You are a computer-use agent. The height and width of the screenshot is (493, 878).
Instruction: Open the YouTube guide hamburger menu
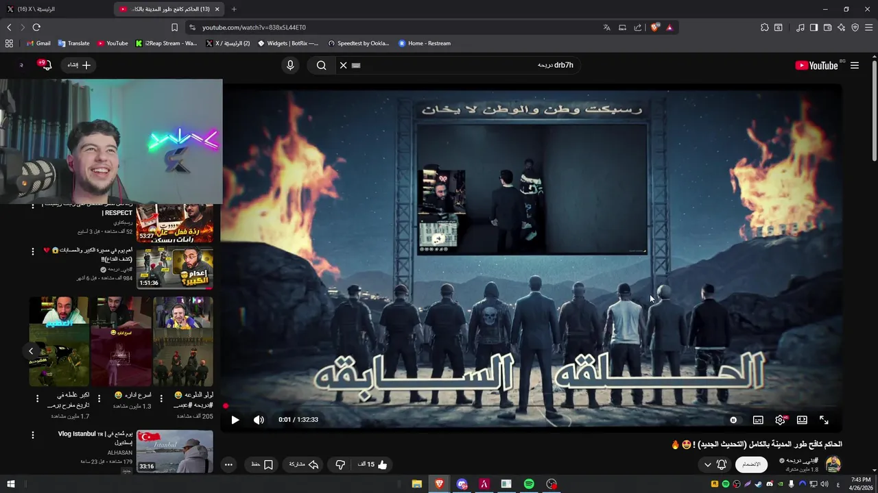click(855, 65)
